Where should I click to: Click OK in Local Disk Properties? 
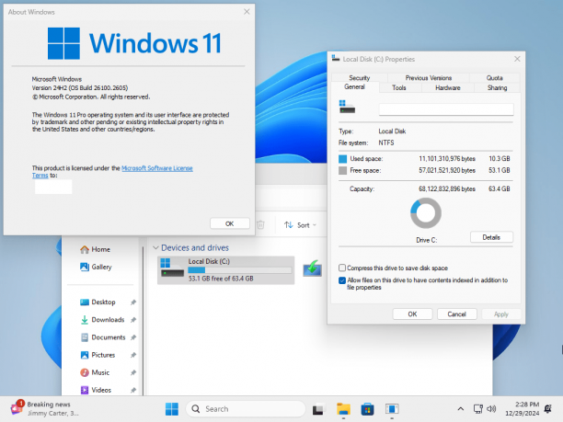412,314
